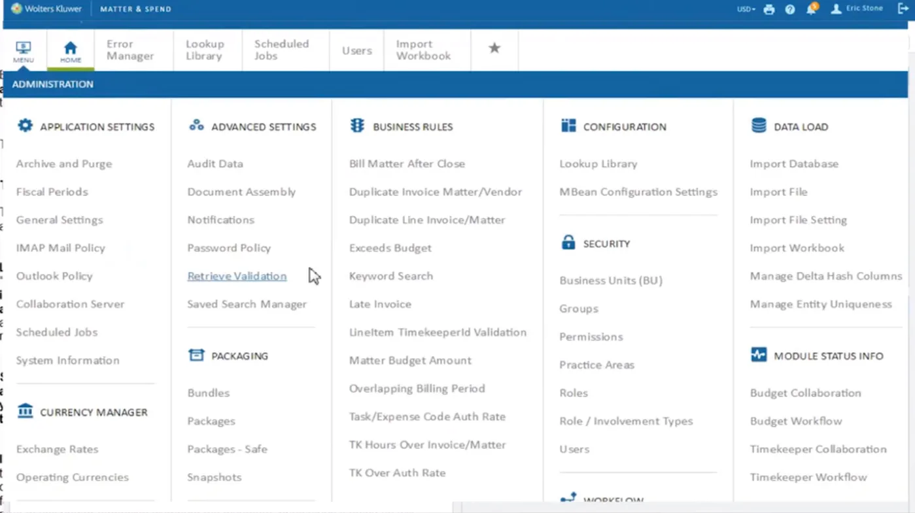Screen dimensions: 915x513
Task: Open the Retrieve Validation link
Action: tap(237, 276)
